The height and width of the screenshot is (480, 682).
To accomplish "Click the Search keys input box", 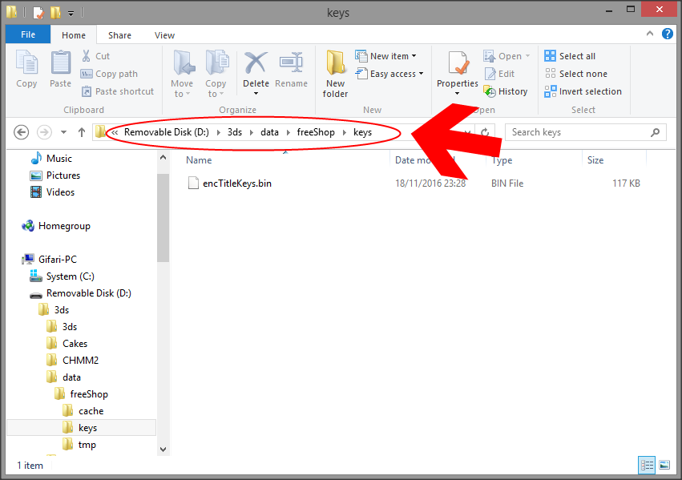I will [585, 132].
